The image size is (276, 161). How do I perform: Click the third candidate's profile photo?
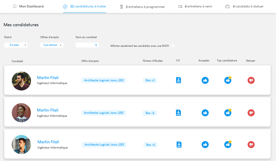21,145
